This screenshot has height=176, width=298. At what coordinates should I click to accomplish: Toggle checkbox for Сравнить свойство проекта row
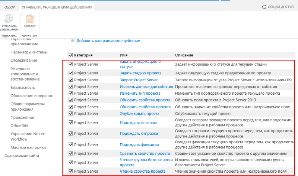click(x=71, y=153)
